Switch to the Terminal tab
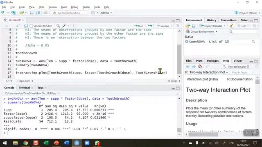The width and height of the screenshot is (262, 147). click(x=25, y=88)
